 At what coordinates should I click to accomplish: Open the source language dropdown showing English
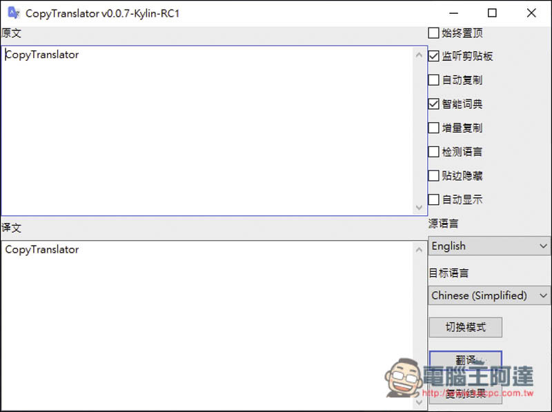pyautogui.click(x=489, y=246)
